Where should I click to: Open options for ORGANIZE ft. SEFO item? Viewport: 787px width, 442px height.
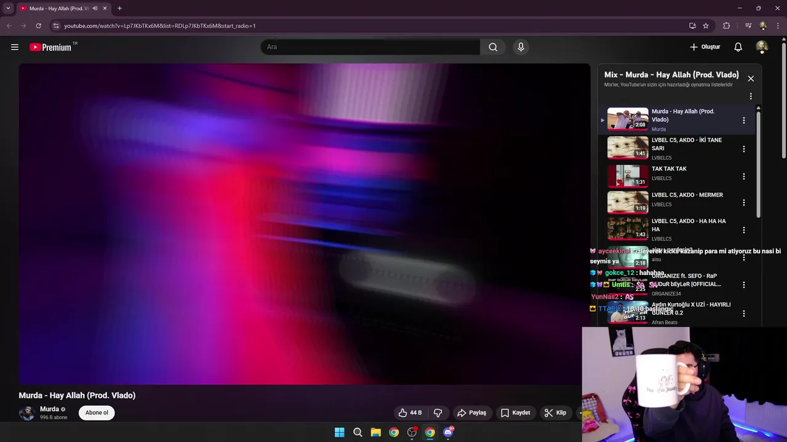coord(744,285)
